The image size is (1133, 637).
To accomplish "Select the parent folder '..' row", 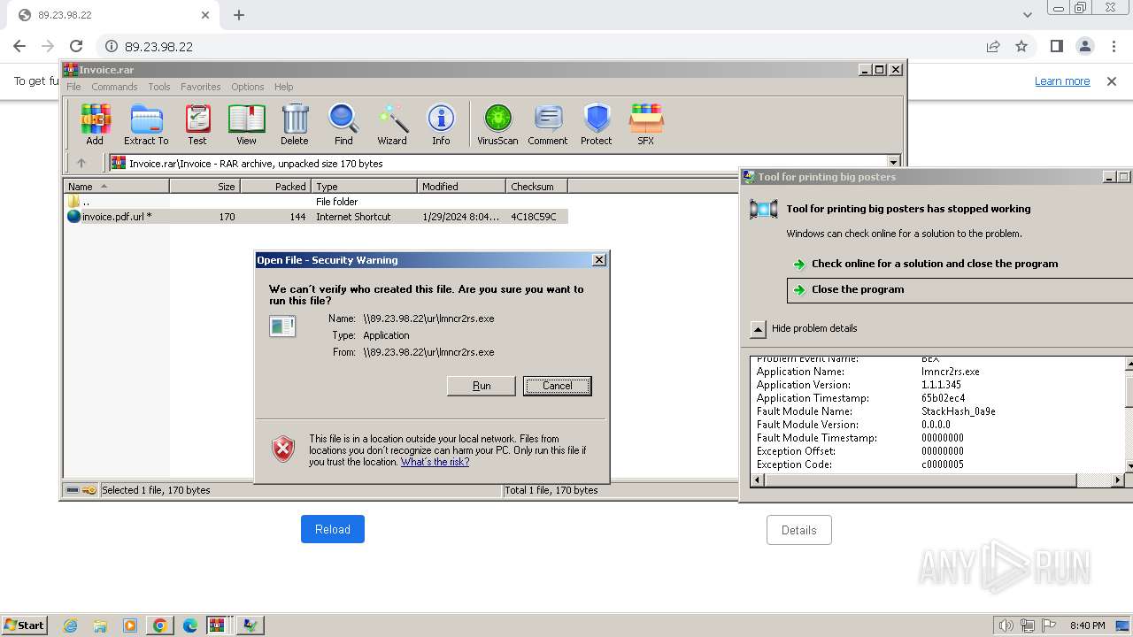I will click(316, 202).
